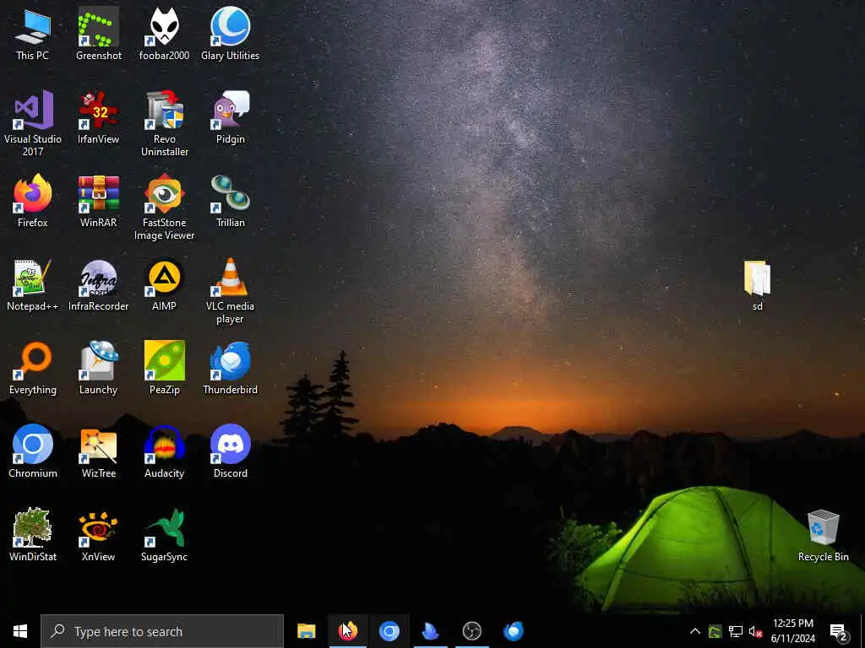Switch to OBS Studio in taskbar
Viewport: 865px width, 648px height.
click(x=471, y=631)
